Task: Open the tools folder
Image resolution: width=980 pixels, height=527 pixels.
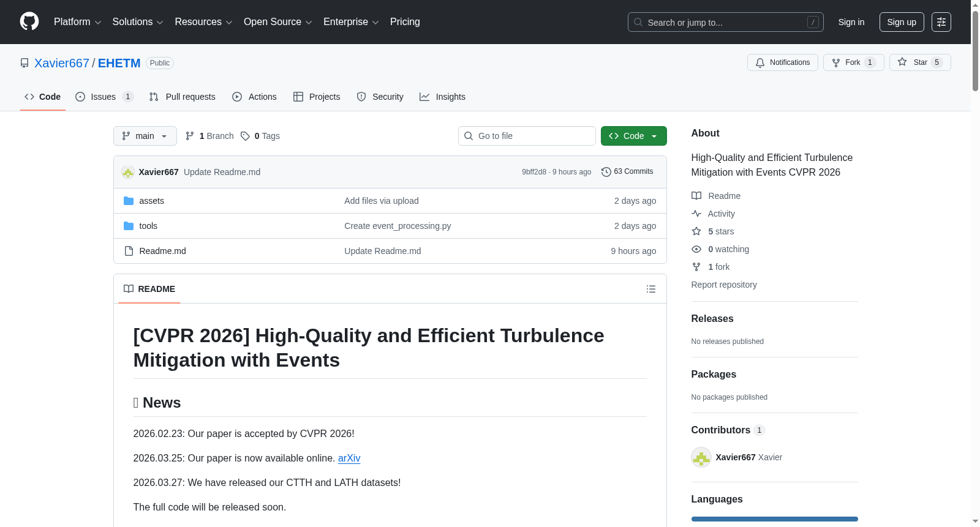Action: pyautogui.click(x=148, y=226)
